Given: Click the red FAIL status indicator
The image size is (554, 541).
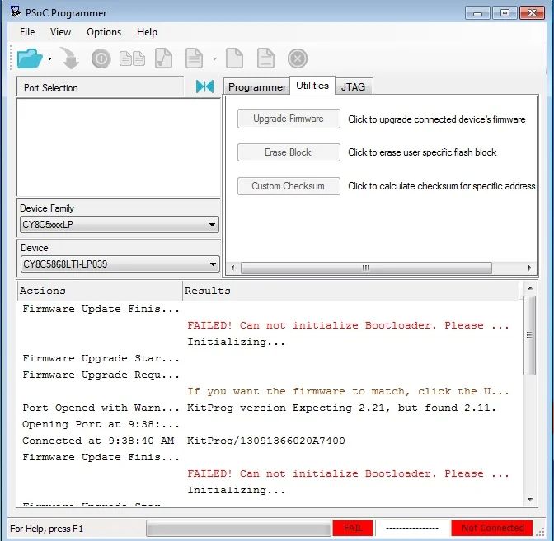Looking at the screenshot, I should pyautogui.click(x=353, y=529).
